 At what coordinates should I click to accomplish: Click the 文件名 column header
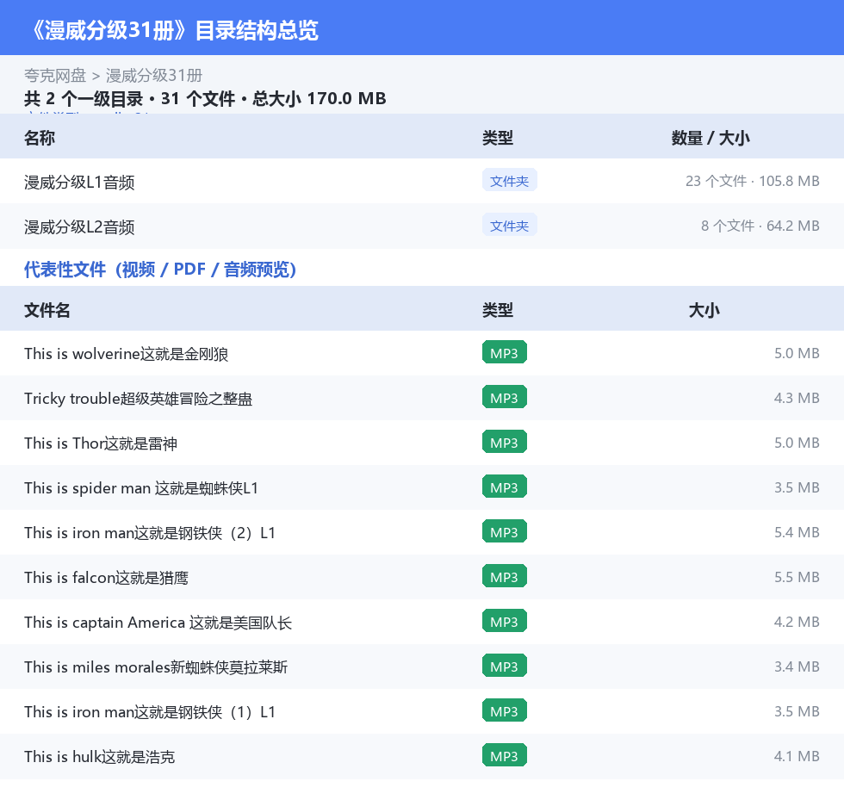pyautogui.click(x=47, y=310)
